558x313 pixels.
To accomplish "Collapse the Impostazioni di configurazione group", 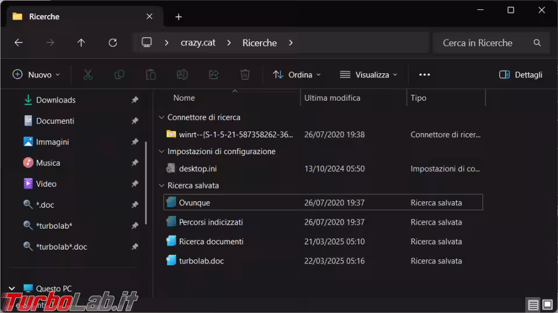I will [162, 151].
